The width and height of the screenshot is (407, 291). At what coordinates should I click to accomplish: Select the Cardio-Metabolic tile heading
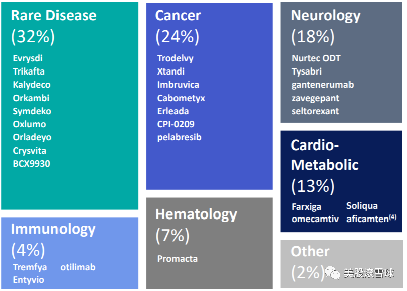click(324, 155)
